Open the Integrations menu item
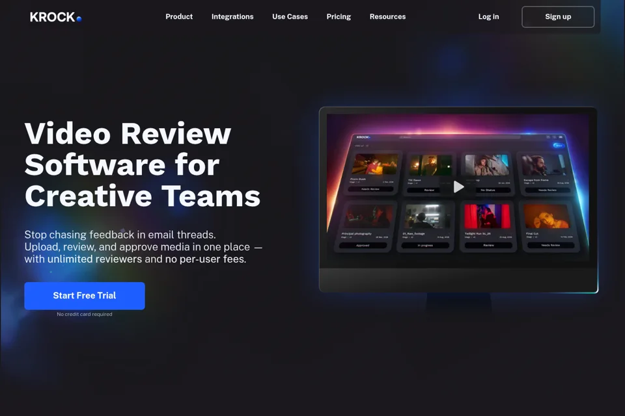This screenshot has width=625, height=416. tap(232, 17)
